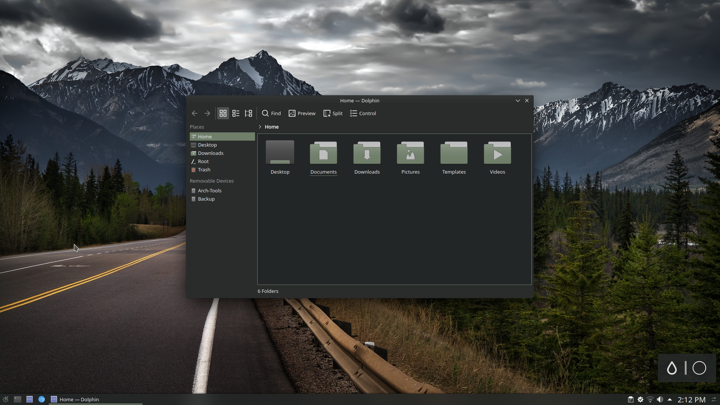Click the circle icon desktop widget

[699, 368]
